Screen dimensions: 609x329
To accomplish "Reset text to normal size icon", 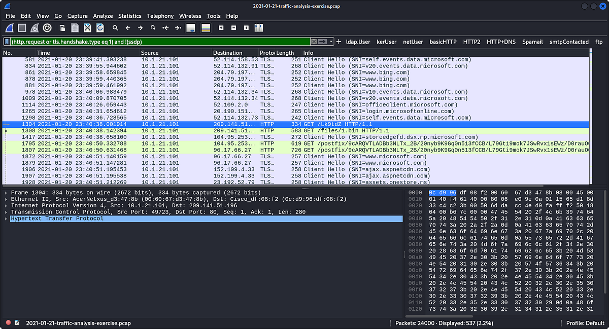I will [x=246, y=28].
